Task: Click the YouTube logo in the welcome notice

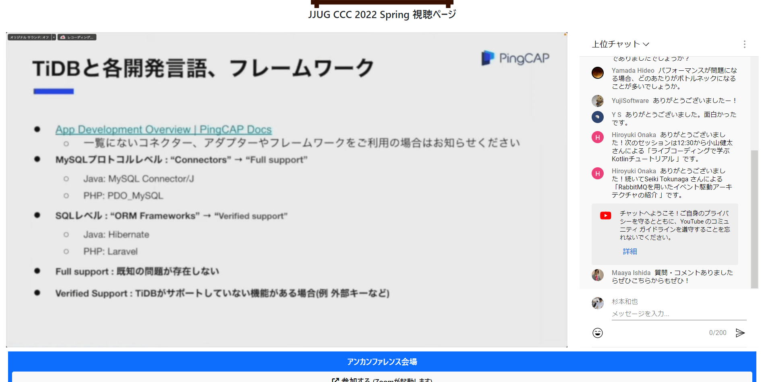Action: [605, 216]
